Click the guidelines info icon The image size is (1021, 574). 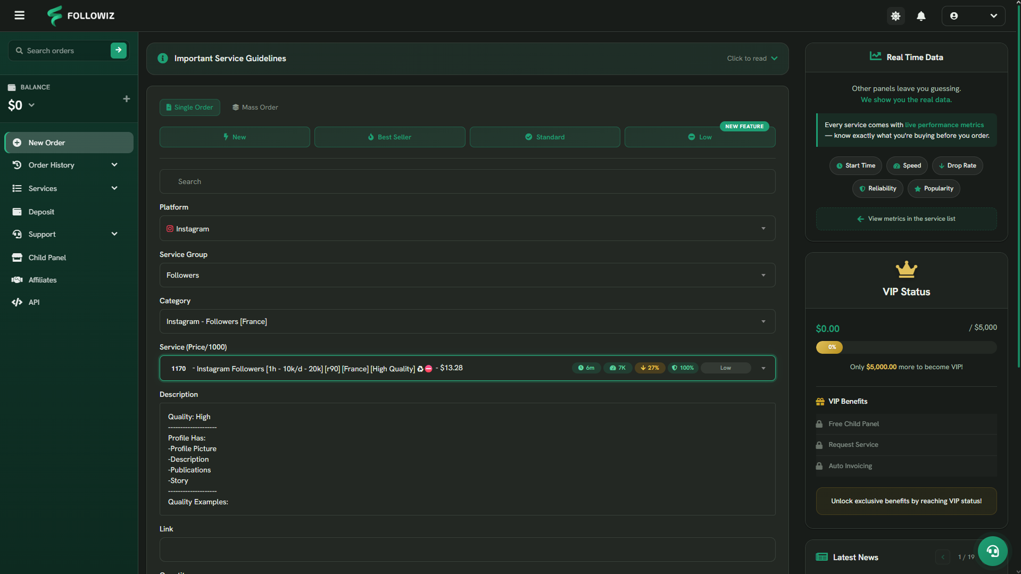163,59
